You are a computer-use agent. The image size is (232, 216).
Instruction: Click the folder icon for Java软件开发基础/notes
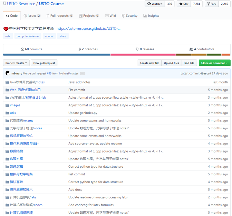(7, 82)
